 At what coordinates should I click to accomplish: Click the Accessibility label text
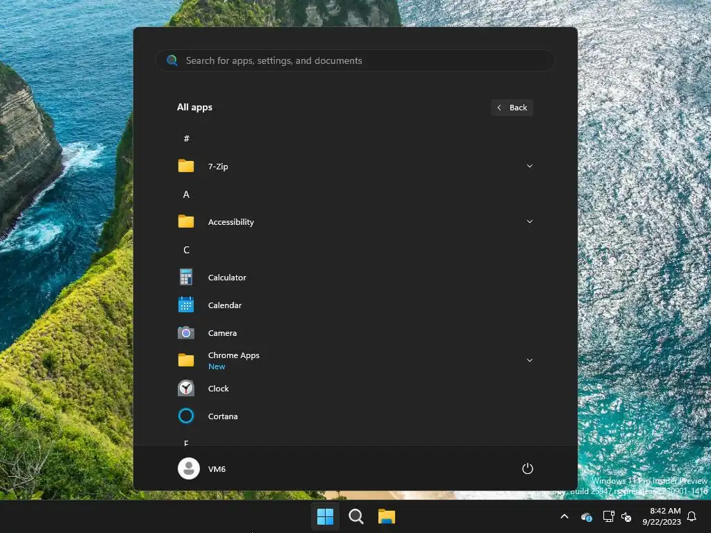pyautogui.click(x=231, y=222)
